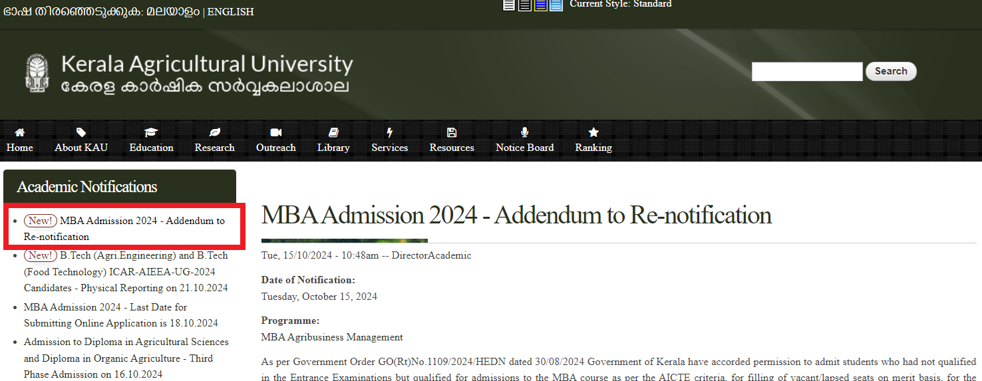This screenshot has height=381, width=982.
Task: Open the Notice Board menu
Action: (x=525, y=148)
